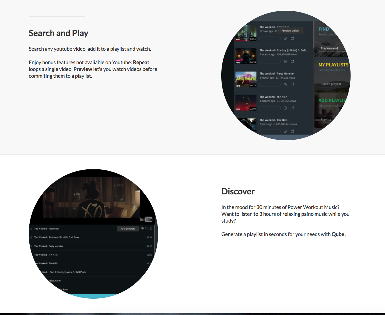
Task: Click video icon in Reminder playlist row
Action: 143,229
